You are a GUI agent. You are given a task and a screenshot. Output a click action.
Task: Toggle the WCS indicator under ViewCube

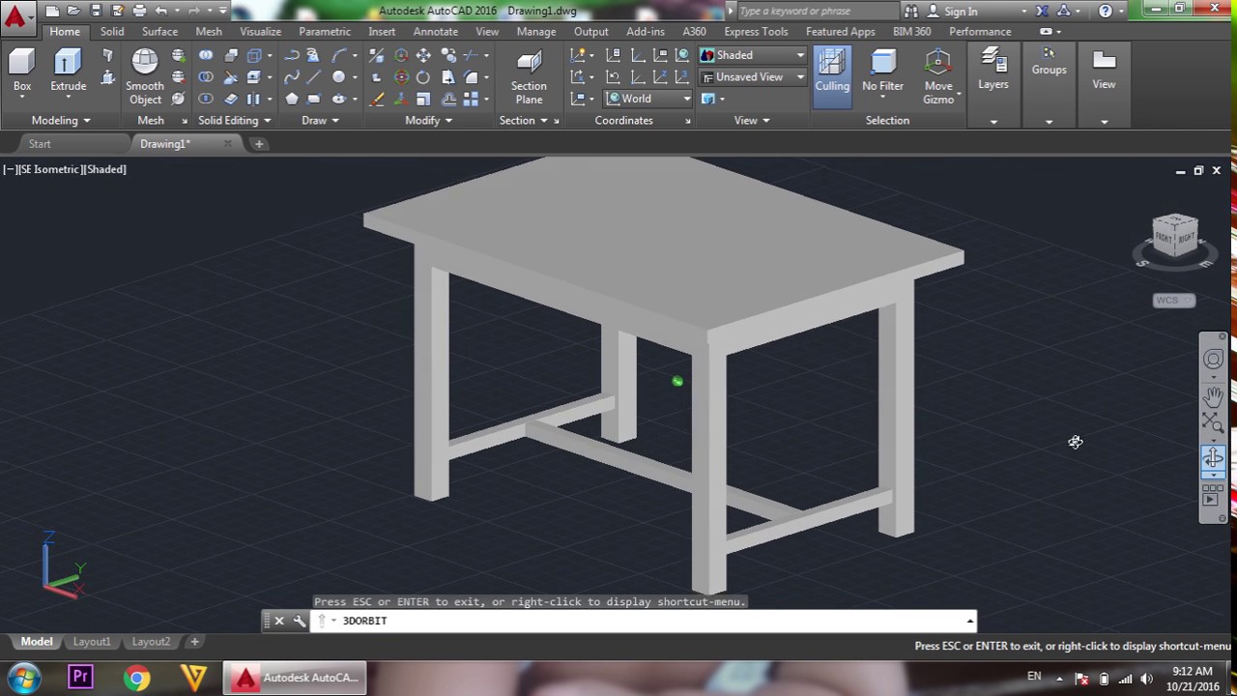click(1174, 300)
